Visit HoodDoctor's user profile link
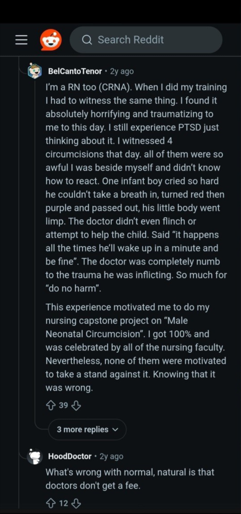Image resolution: width=241 pixels, height=514 pixels. click(x=70, y=456)
